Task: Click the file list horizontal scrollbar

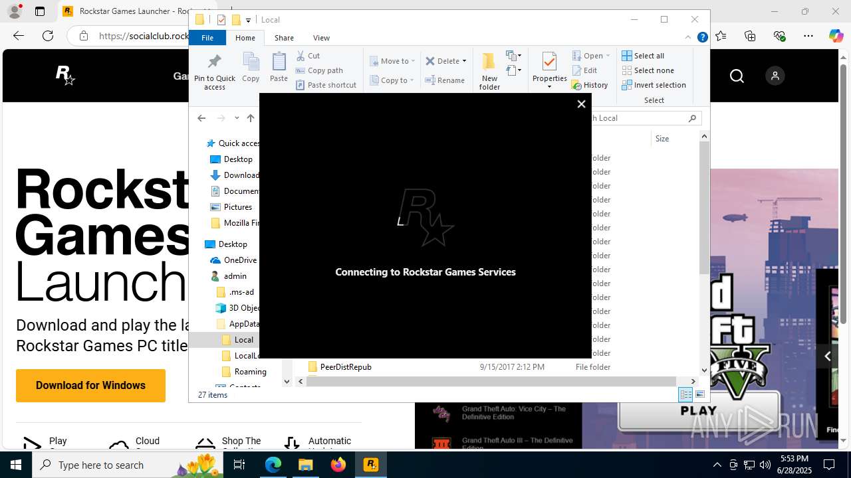Action: coord(491,381)
